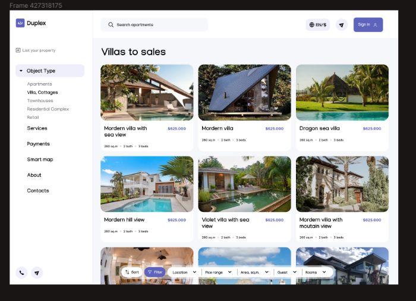This screenshot has width=416, height=301.
Task: Open the Area sq.m. dropdown
Action: click(x=254, y=272)
